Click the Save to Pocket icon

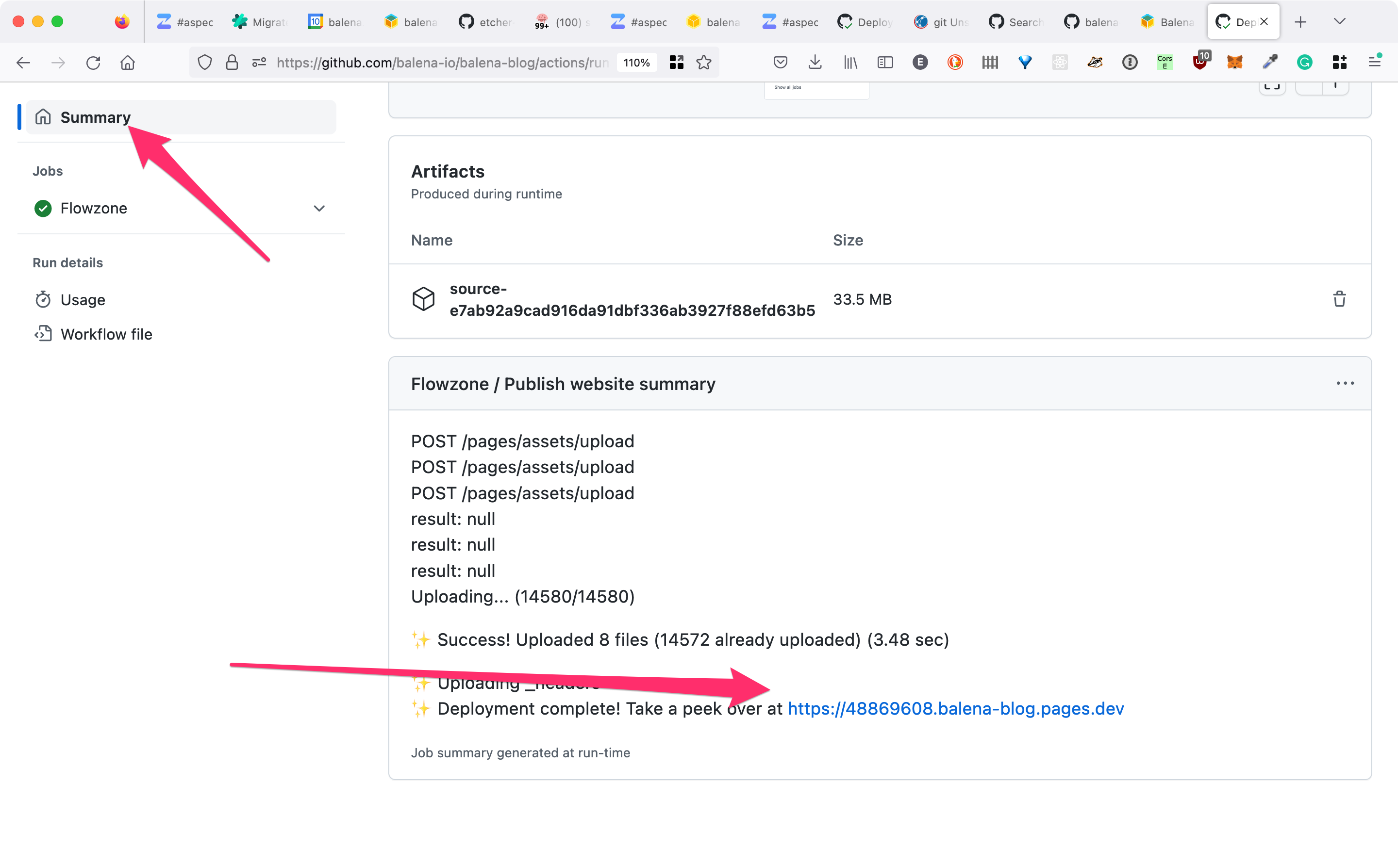780,63
